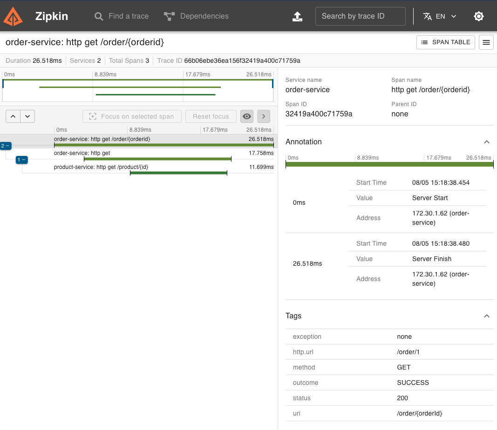The height and width of the screenshot is (430, 497).
Task: Click the upload JSON icon
Action: [x=297, y=16]
